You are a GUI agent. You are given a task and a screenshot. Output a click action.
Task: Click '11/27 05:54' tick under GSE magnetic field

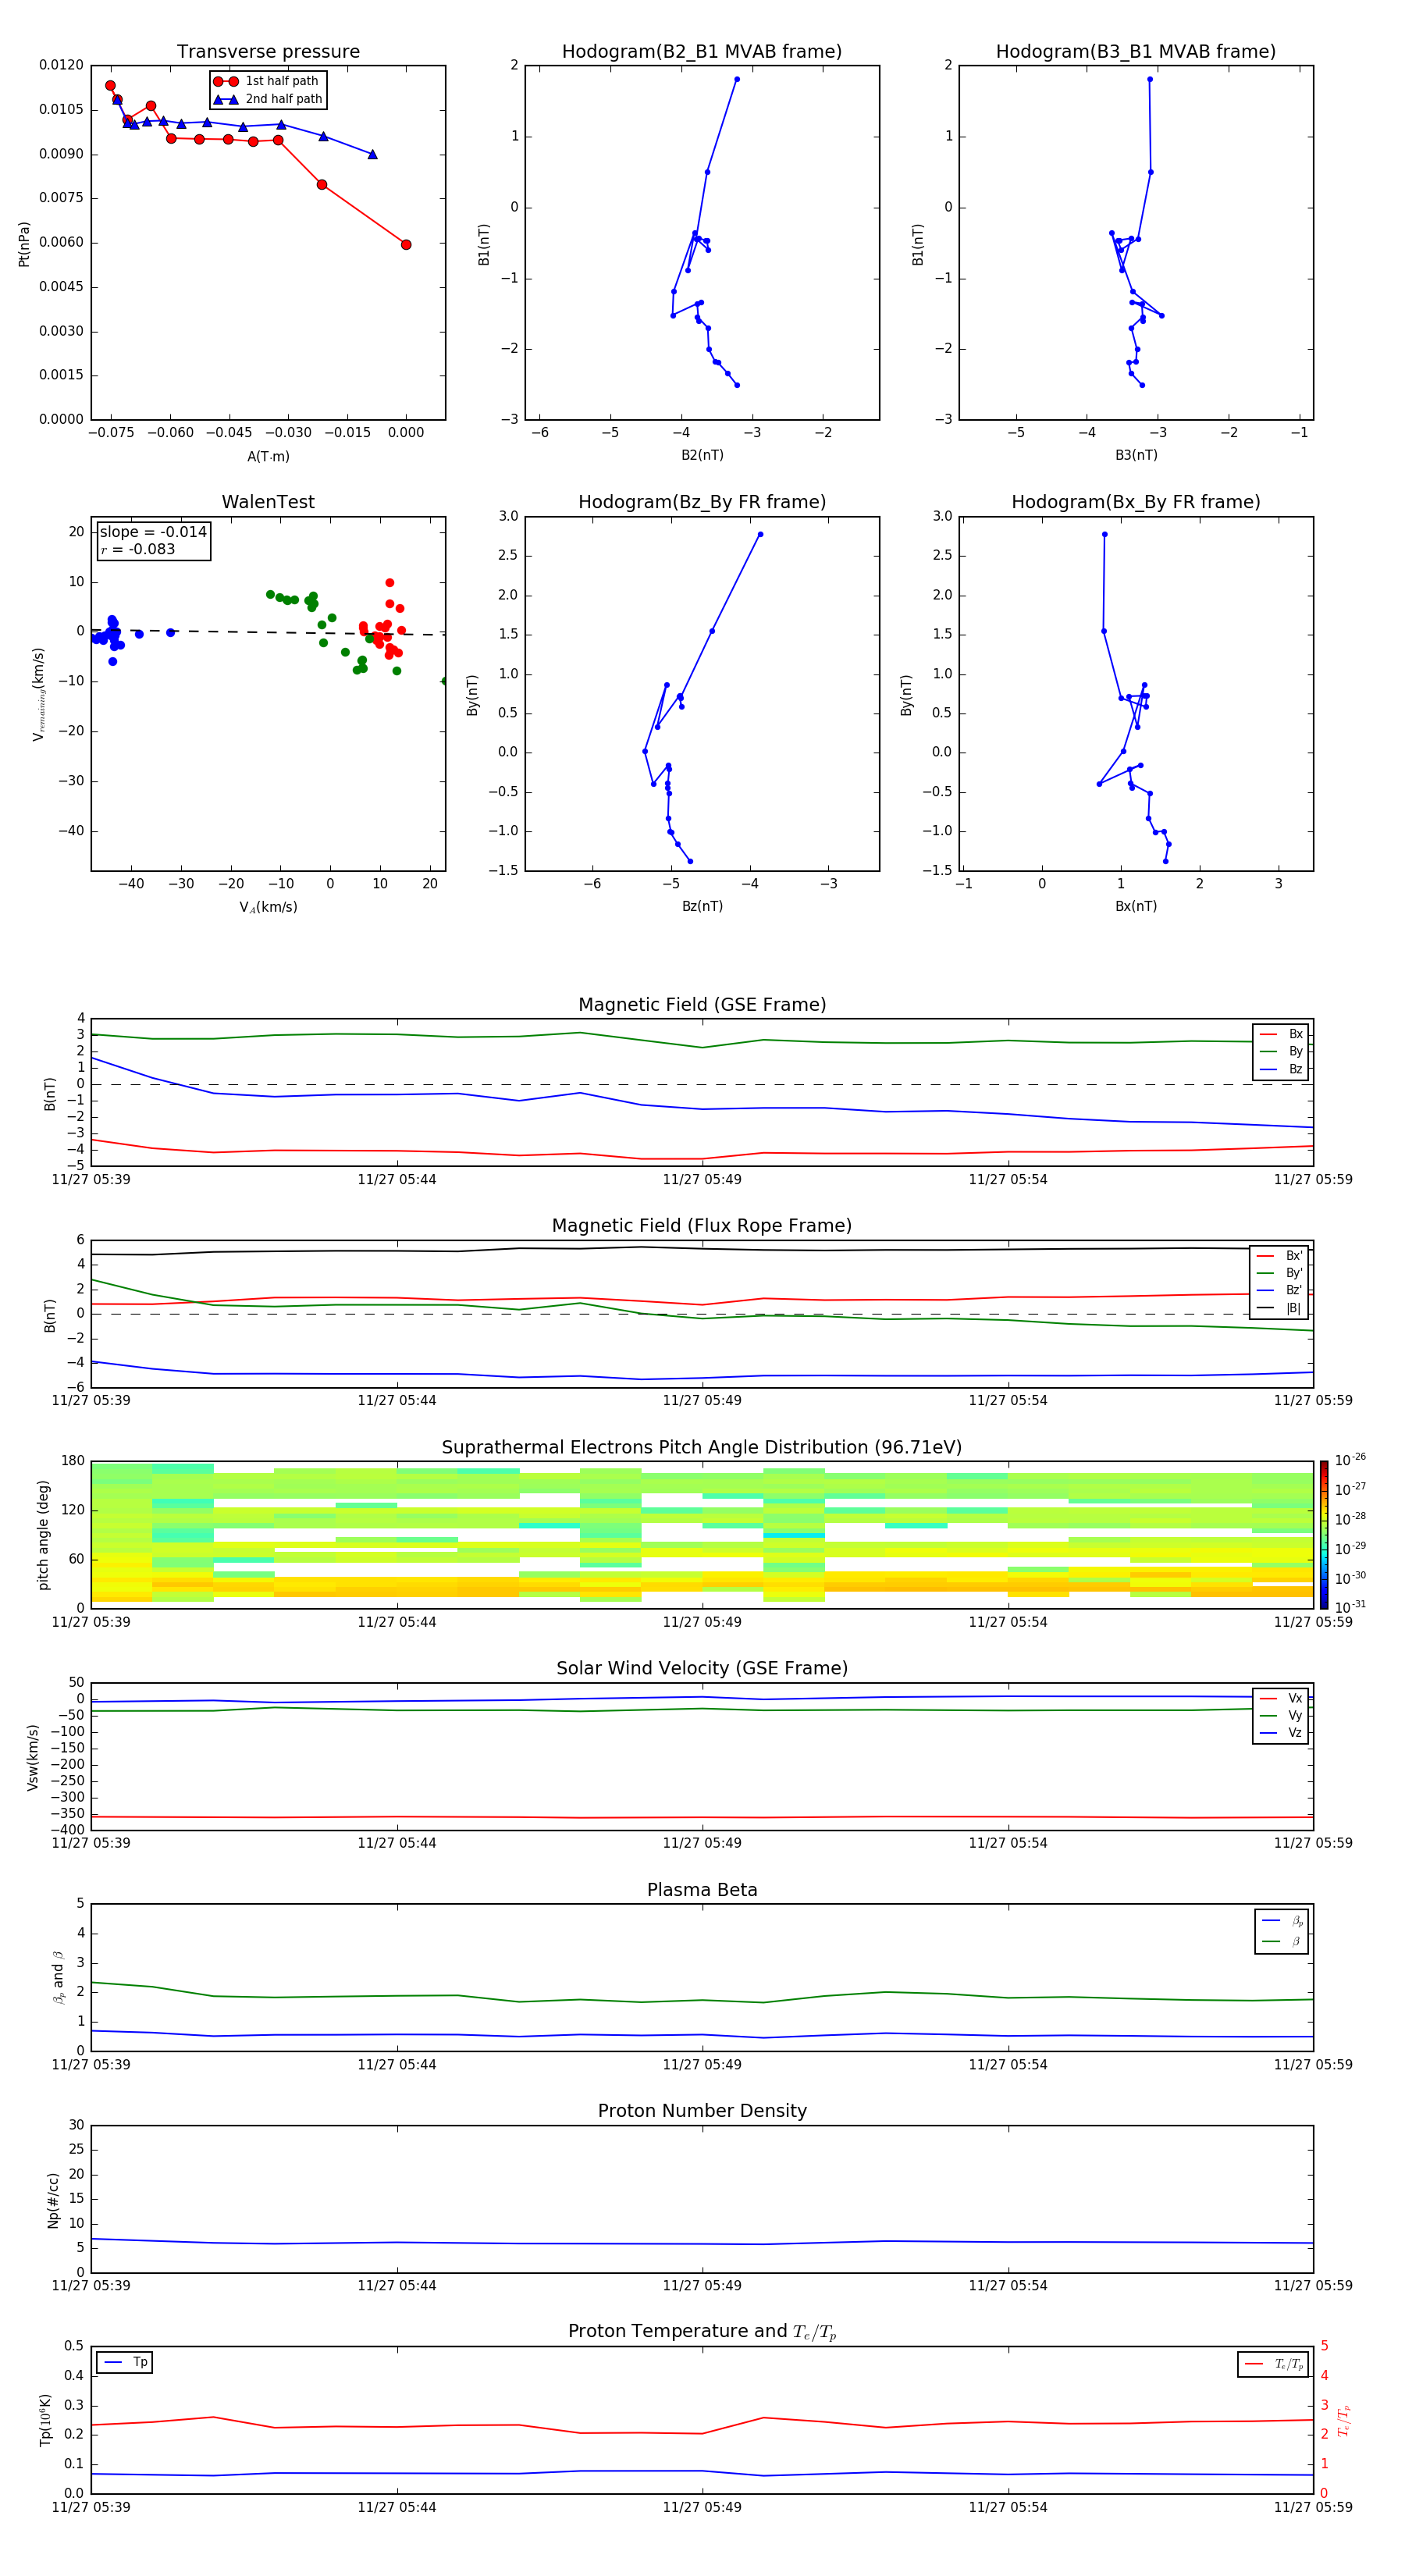pyautogui.click(x=1008, y=1179)
